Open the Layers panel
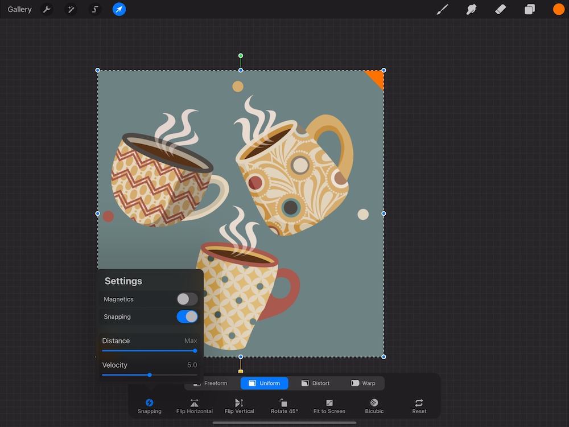 pos(530,10)
